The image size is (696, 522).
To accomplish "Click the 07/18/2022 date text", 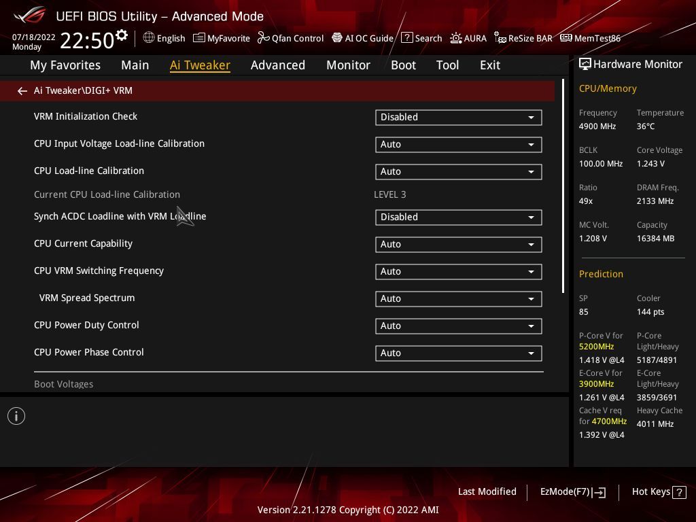I will point(34,37).
